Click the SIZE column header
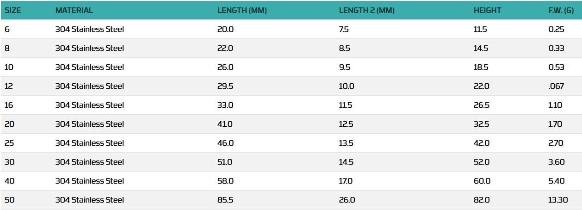Screen dimensions: 582x210 [13, 10]
